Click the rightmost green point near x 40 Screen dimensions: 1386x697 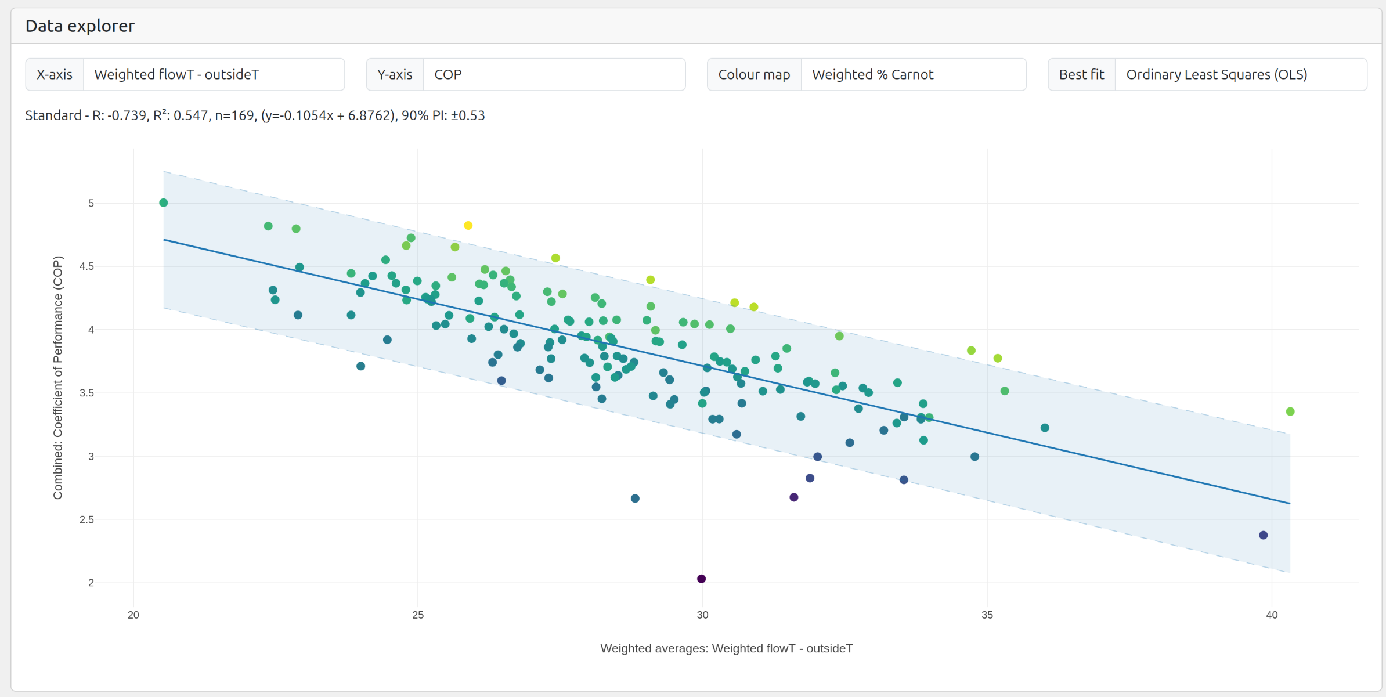click(x=1290, y=411)
